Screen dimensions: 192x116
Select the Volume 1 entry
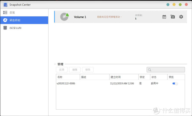(x=121, y=17)
